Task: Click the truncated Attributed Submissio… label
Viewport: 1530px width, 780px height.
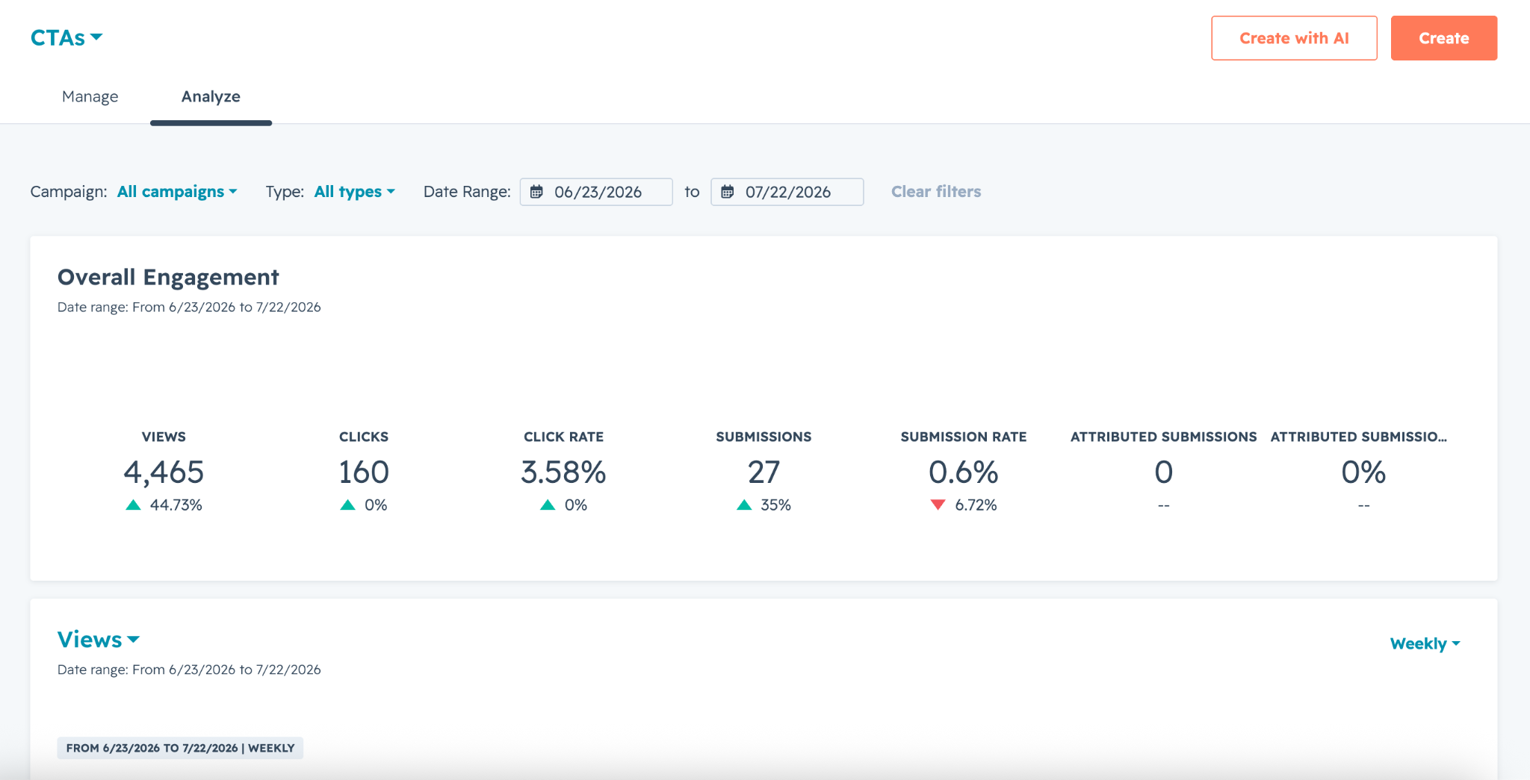Action: point(1359,437)
